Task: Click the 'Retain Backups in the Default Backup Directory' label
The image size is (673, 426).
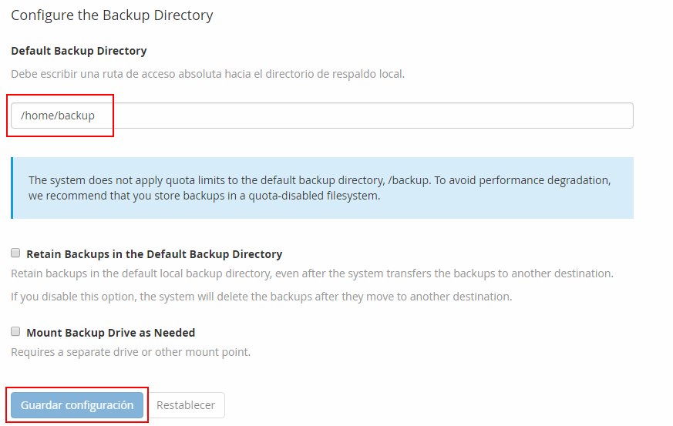Action: point(154,254)
